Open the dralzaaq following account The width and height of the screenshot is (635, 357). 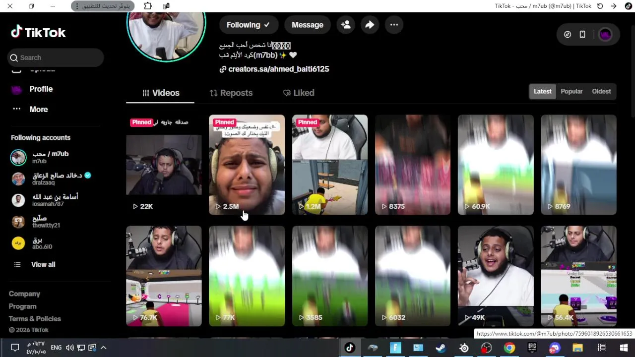pyautogui.click(x=56, y=178)
